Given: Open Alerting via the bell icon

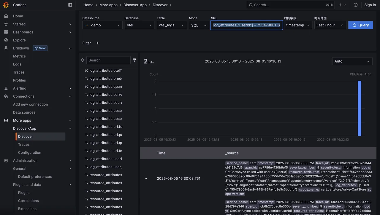Looking at the screenshot, I should pyautogui.click(x=6, y=88).
